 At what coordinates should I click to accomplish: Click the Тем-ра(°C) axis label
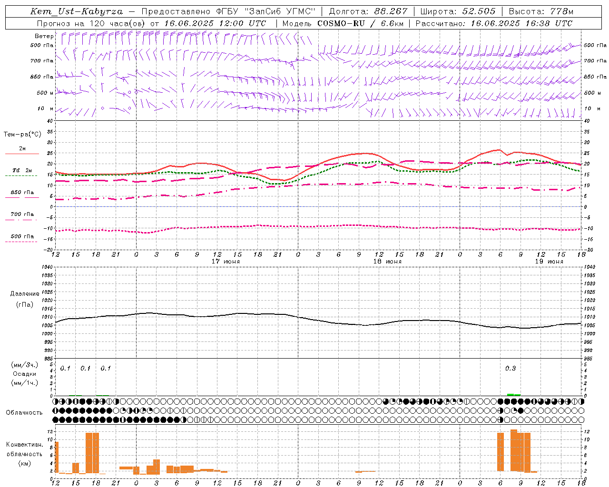tap(22, 135)
